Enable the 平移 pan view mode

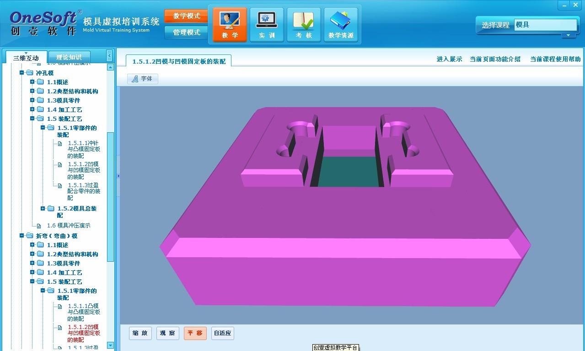click(x=195, y=333)
